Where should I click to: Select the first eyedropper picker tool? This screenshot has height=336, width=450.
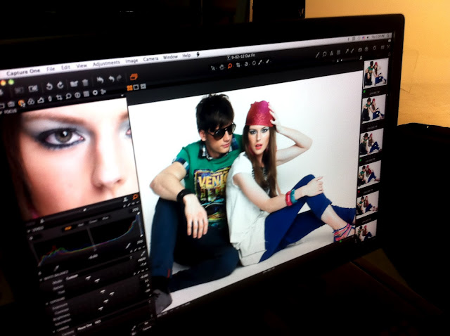point(260,63)
